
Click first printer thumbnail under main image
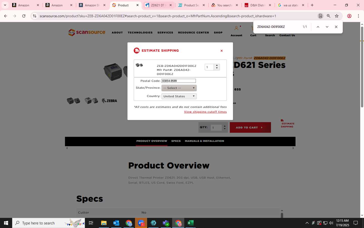point(74,101)
